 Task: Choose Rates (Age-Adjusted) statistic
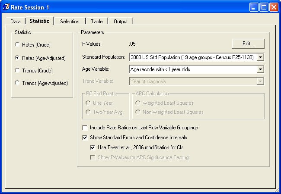17,57
